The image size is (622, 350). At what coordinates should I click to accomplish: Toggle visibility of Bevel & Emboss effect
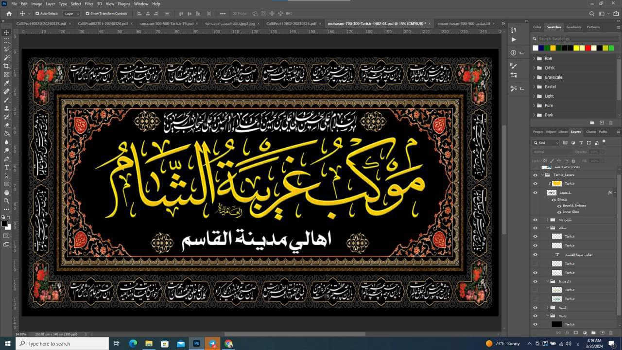[560, 206]
